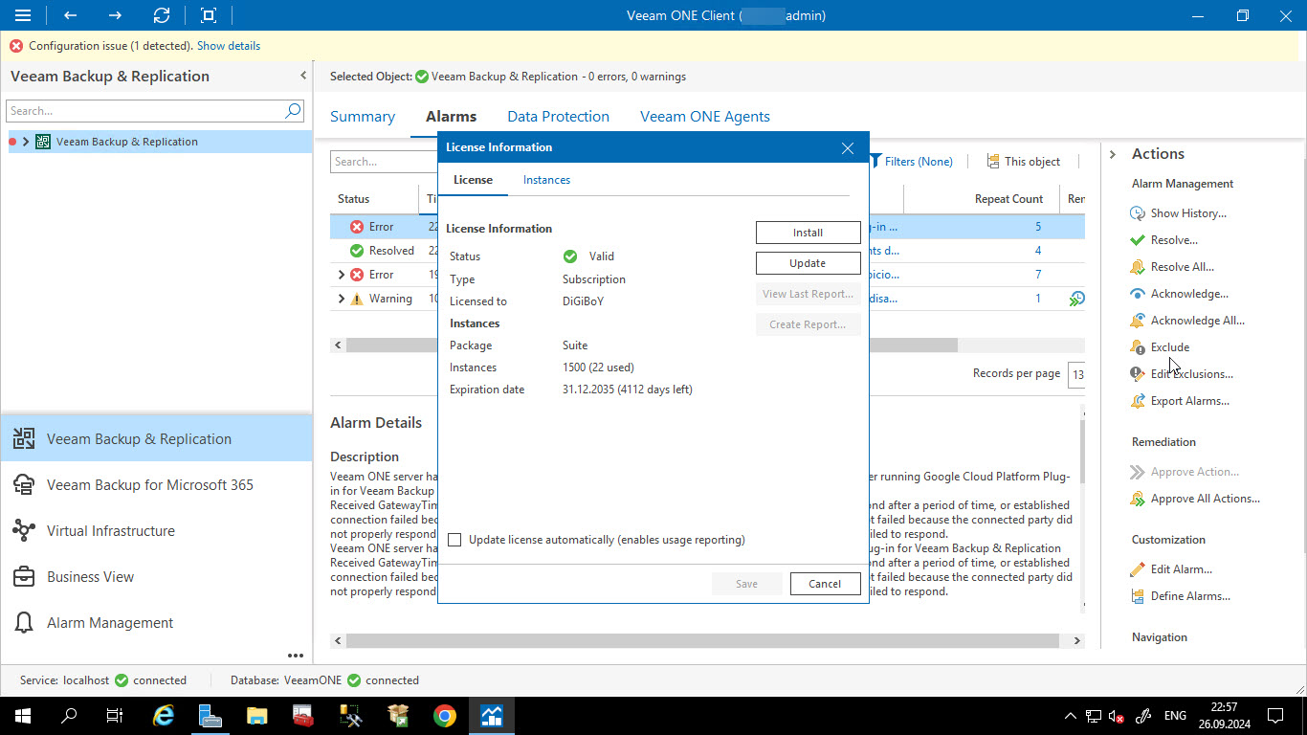This screenshot has width=1307, height=735.
Task: Go forward with the right arrow
Action: pyautogui.click(x=115, y=15)
